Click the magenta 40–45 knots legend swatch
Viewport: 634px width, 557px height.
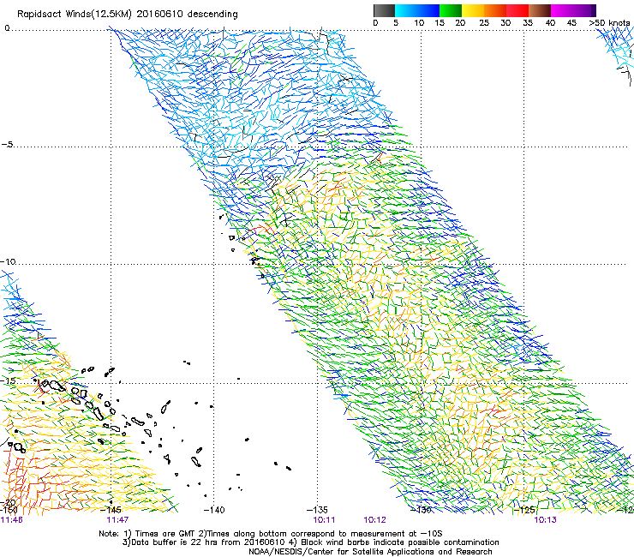[x=562, y=10]
